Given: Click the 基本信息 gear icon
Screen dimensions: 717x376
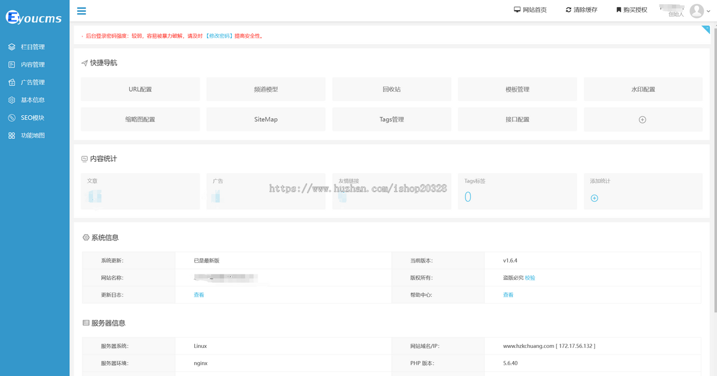Looking at the screenshot, I should (x=12, y=100).
